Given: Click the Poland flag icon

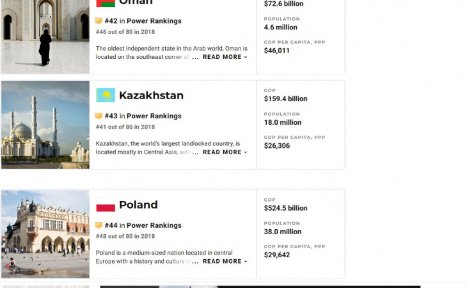Looking at the screenshot, I should pos(105,205).
